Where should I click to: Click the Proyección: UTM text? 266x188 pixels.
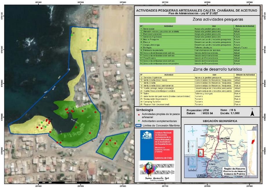pos(198,110)
